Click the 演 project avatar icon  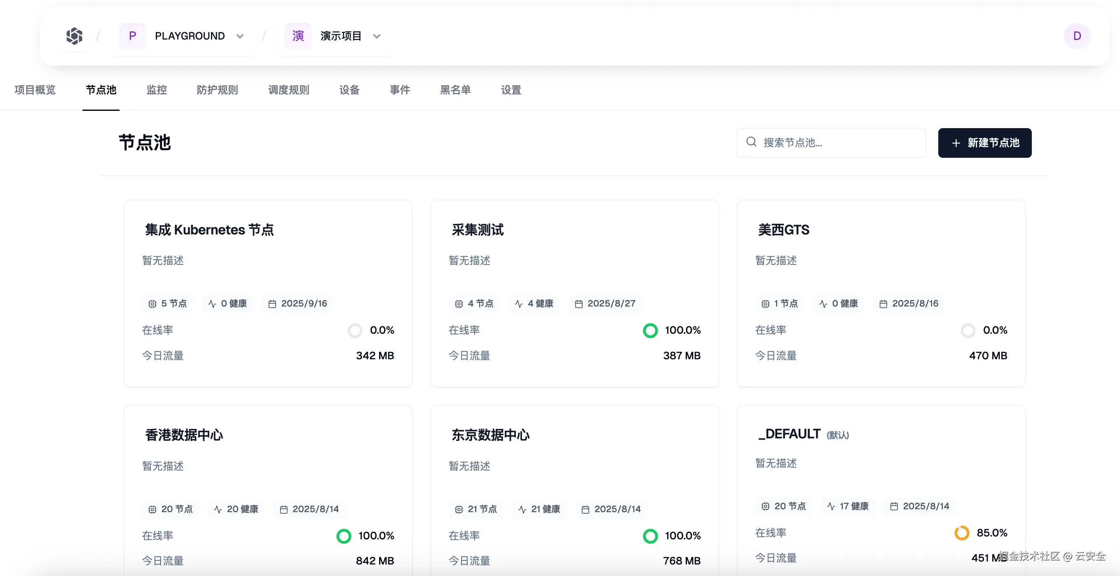pyautogui.click(x=298, y=36)
